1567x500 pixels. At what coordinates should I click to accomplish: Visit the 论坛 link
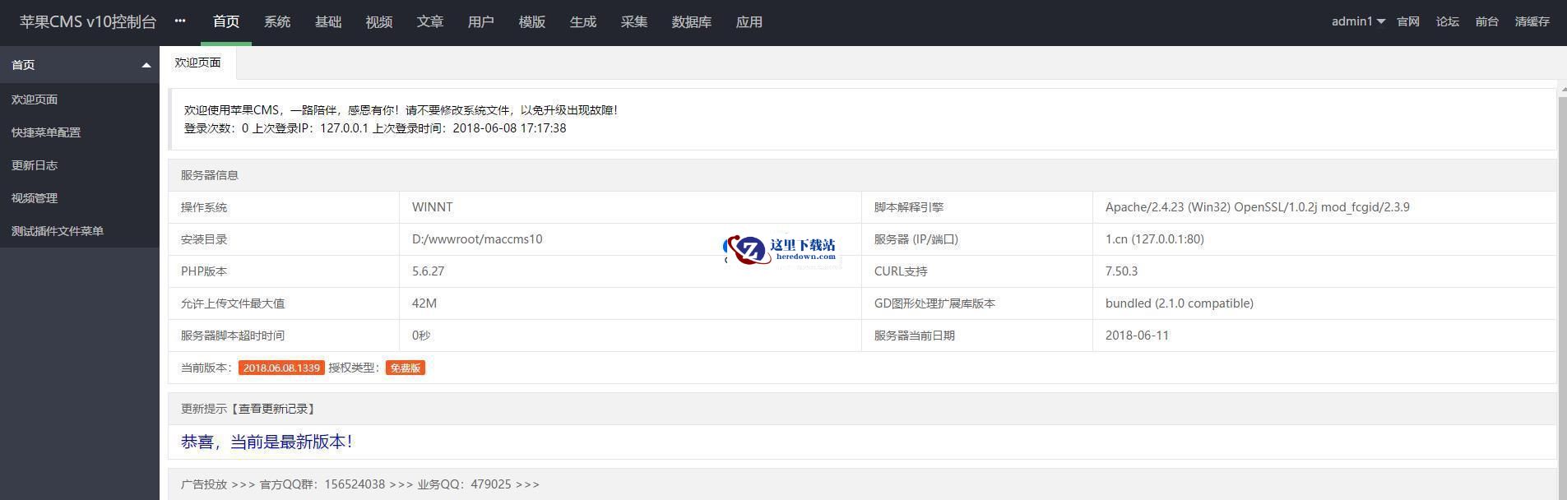pos(1448,21)
